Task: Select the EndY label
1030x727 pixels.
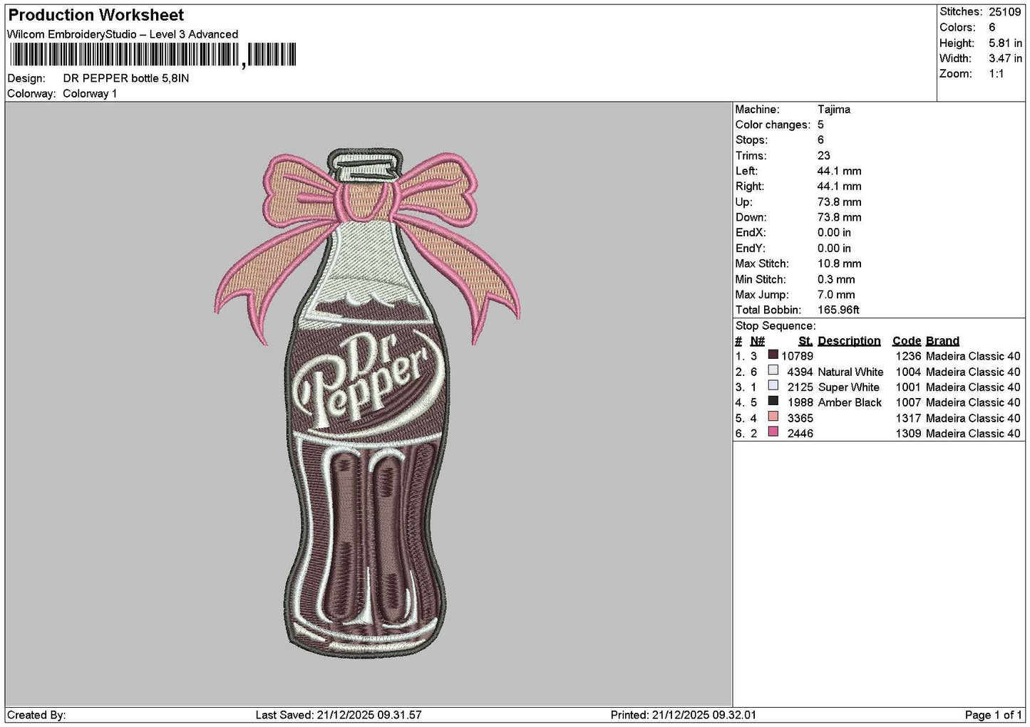Action: coord(751,249)
